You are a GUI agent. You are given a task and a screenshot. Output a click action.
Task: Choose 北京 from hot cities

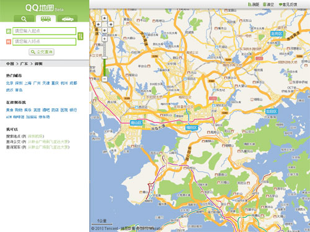(10, 83)
